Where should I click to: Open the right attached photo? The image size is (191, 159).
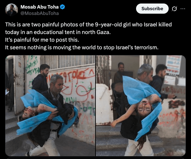(141, 106)
